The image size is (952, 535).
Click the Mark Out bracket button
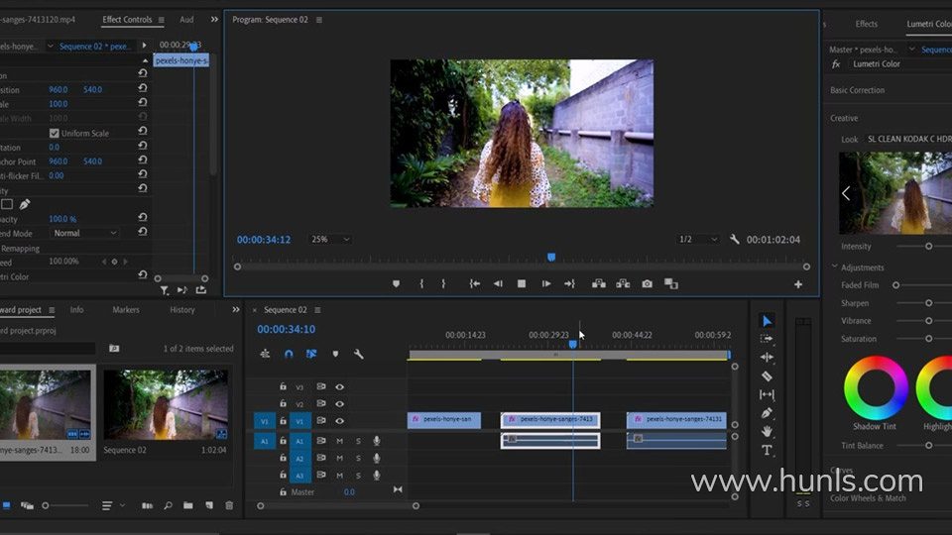(x=443, y=283)
